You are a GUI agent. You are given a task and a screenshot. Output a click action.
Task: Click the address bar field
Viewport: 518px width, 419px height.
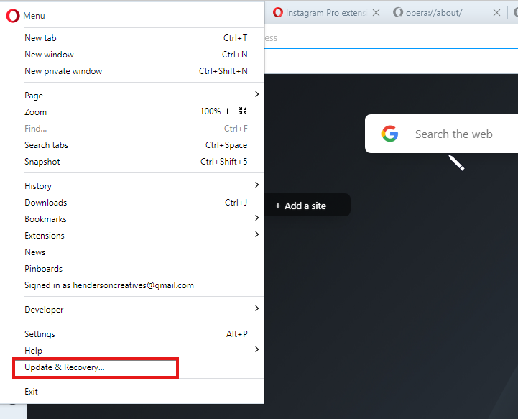(391, 38)
